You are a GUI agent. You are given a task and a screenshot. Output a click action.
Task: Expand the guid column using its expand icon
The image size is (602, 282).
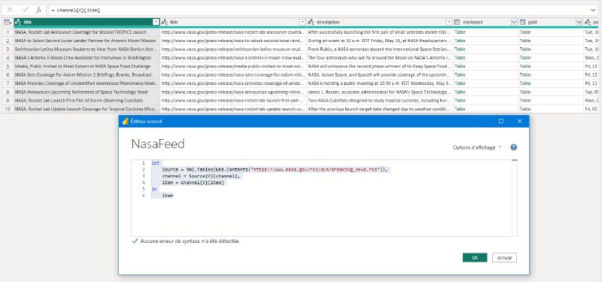[579, 23]
